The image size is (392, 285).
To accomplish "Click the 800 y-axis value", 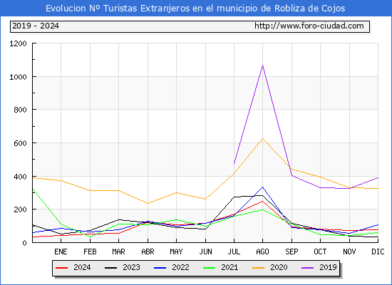I will tap(20, 110).
